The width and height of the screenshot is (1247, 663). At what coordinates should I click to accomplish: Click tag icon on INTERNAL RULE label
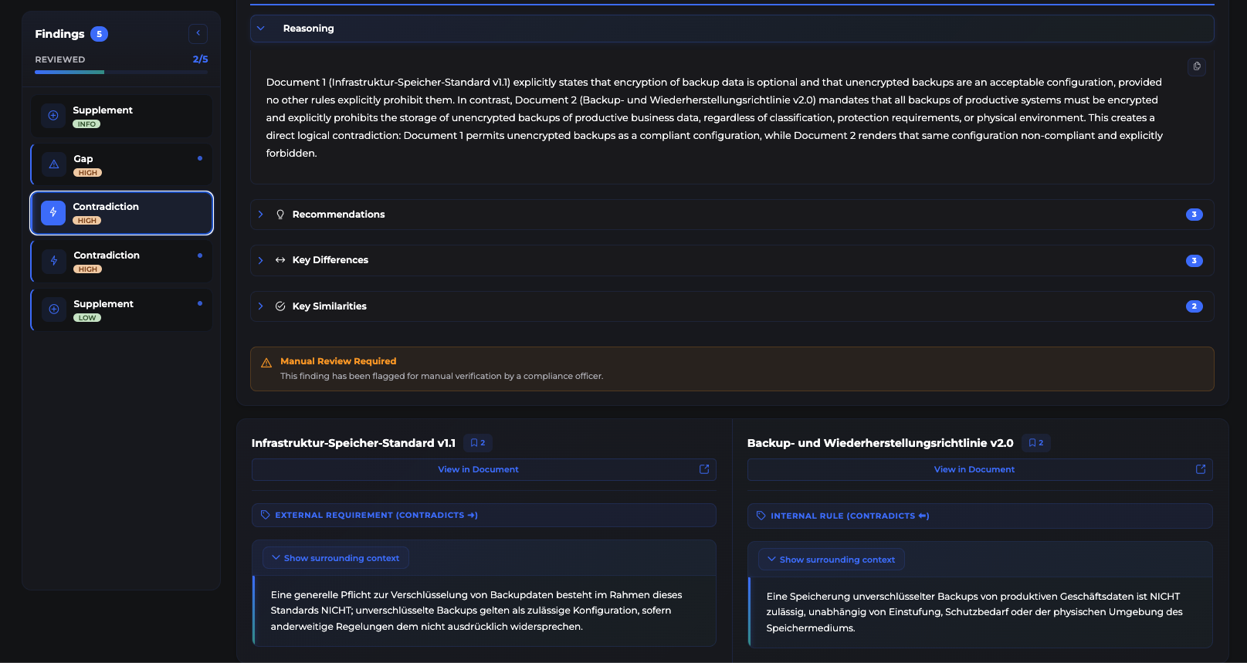(761, 516)
